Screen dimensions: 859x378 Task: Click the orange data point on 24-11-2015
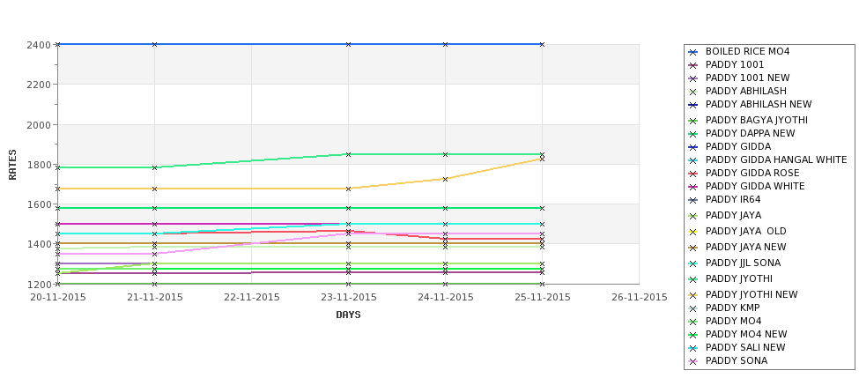tap(445, 179)
